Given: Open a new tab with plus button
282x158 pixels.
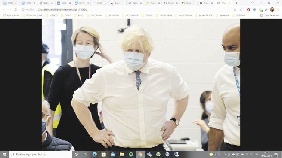Looking at the screenshot, I should 236,3.
